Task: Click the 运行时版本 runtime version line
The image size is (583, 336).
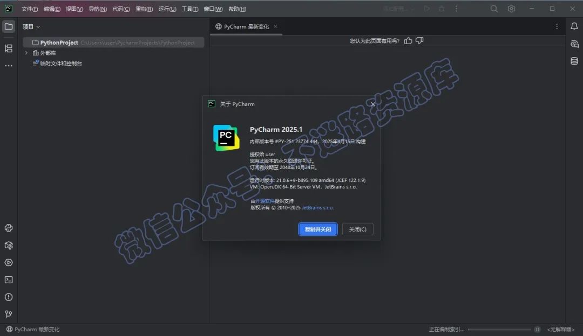Action: pyautogui.click(x=308, y=180)
